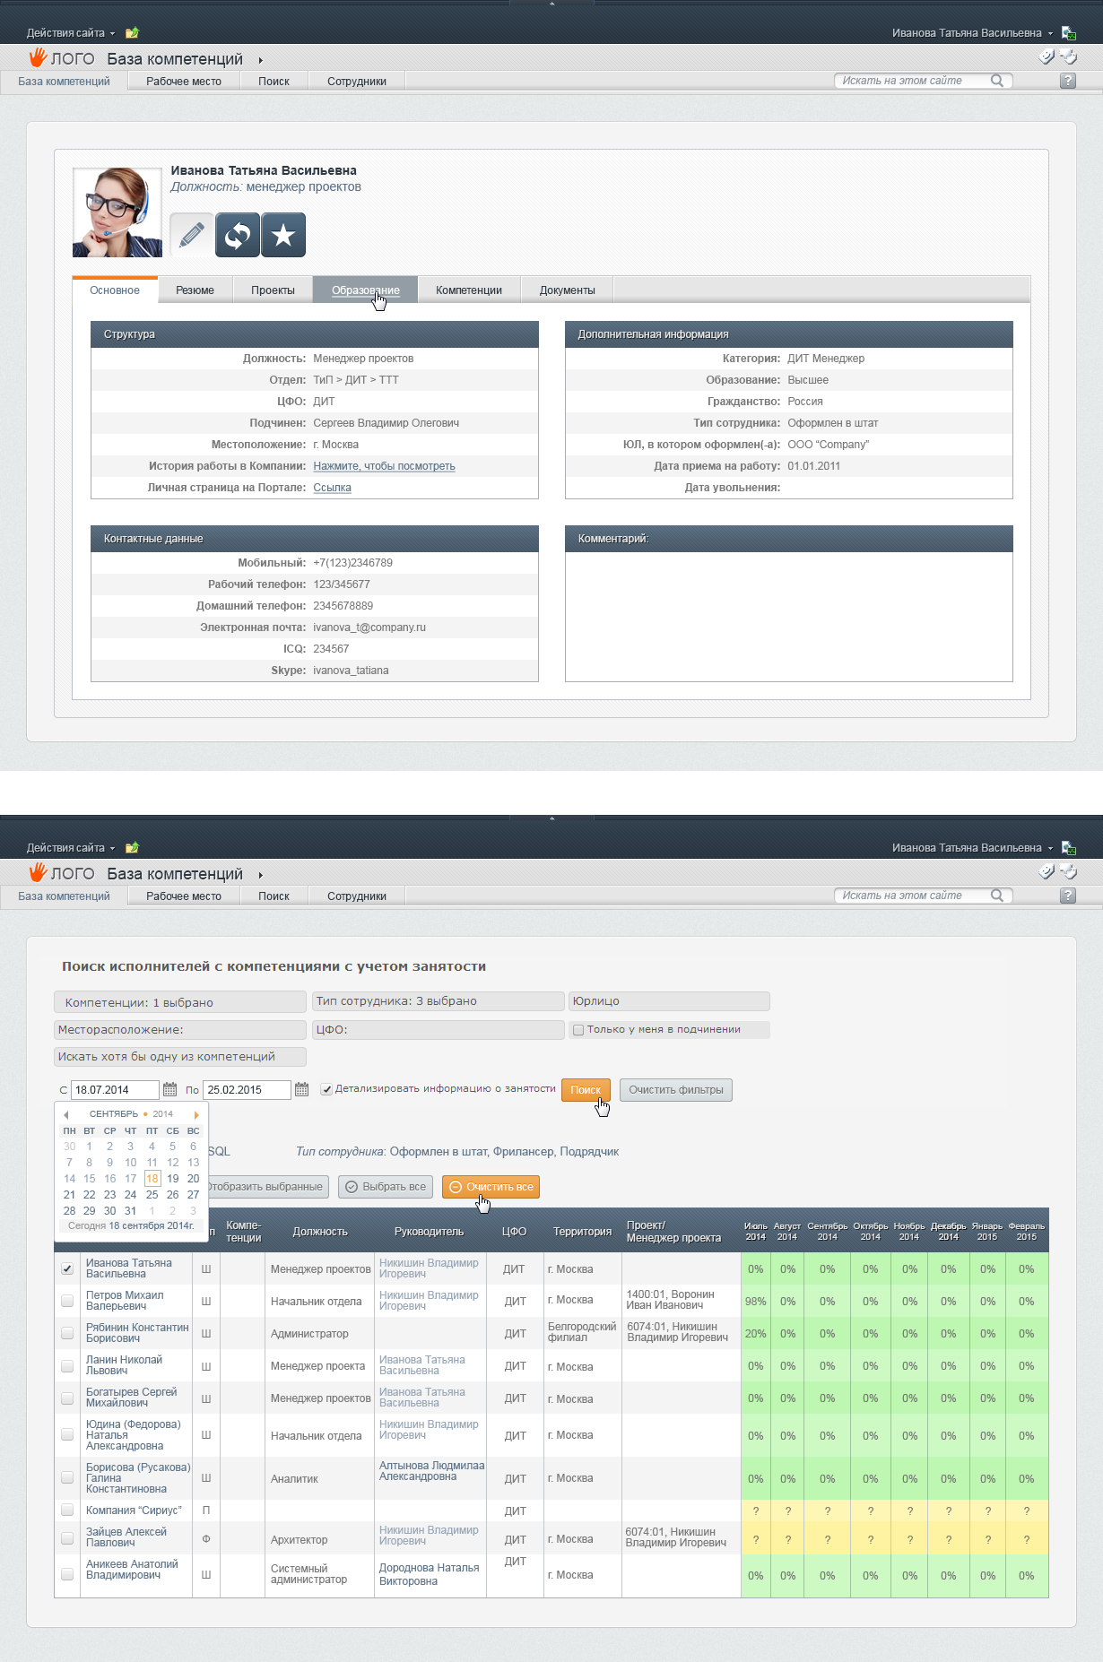Click the star favorite icon button

283,236
